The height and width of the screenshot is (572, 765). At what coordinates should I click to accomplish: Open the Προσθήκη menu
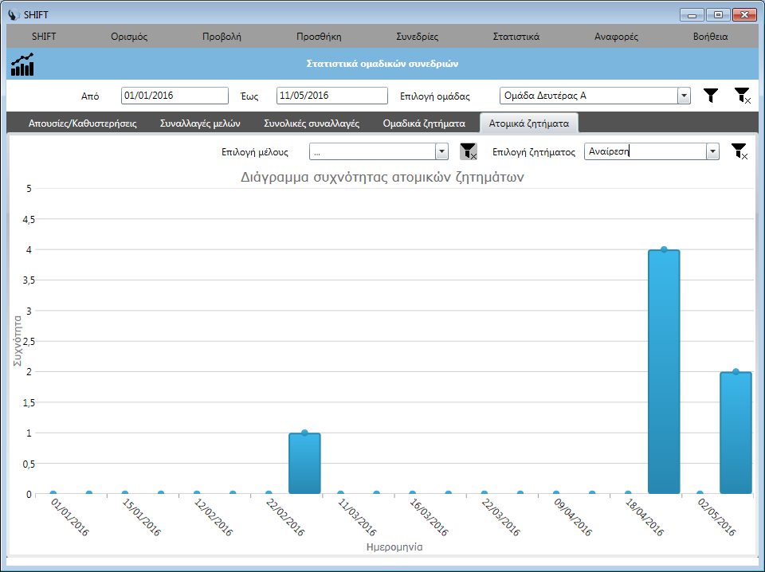click(319, 37)
